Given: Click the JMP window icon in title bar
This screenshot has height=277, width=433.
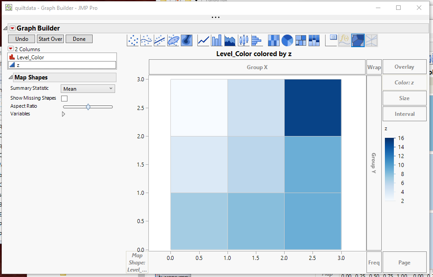Looking at the screenshot, I should [9, 8].
